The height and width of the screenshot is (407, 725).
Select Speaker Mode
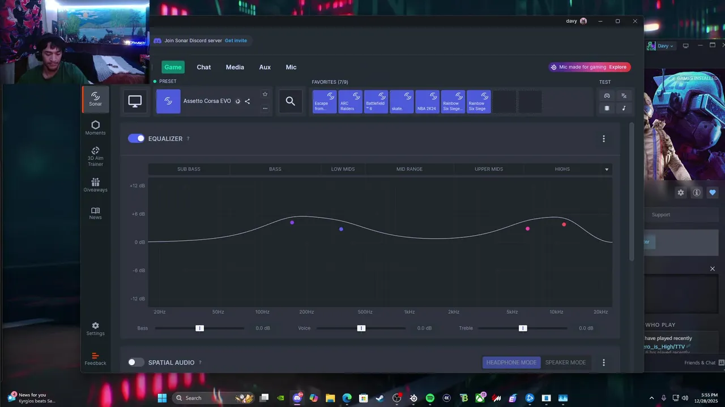565,362
